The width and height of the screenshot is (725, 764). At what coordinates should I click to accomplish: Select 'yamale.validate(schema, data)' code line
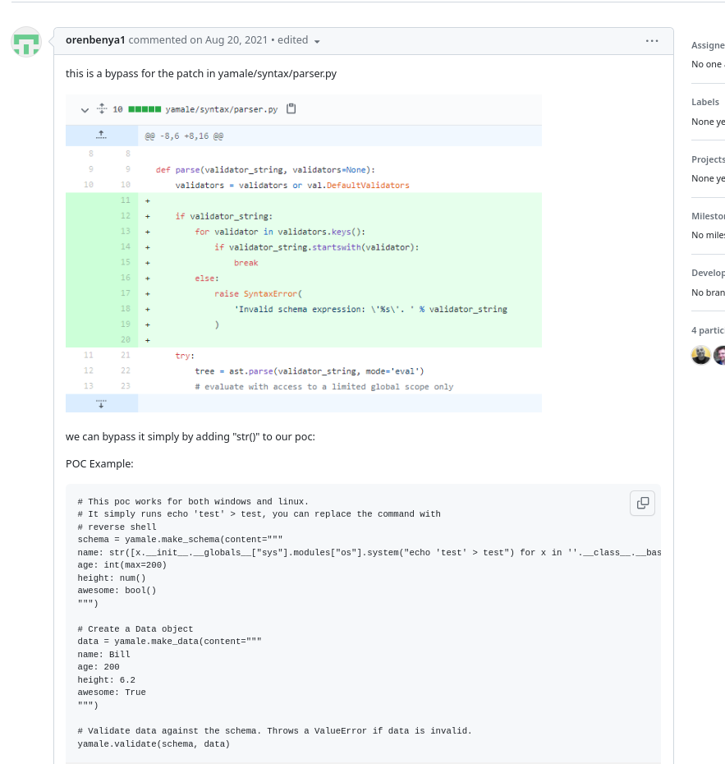click(154, 744)
